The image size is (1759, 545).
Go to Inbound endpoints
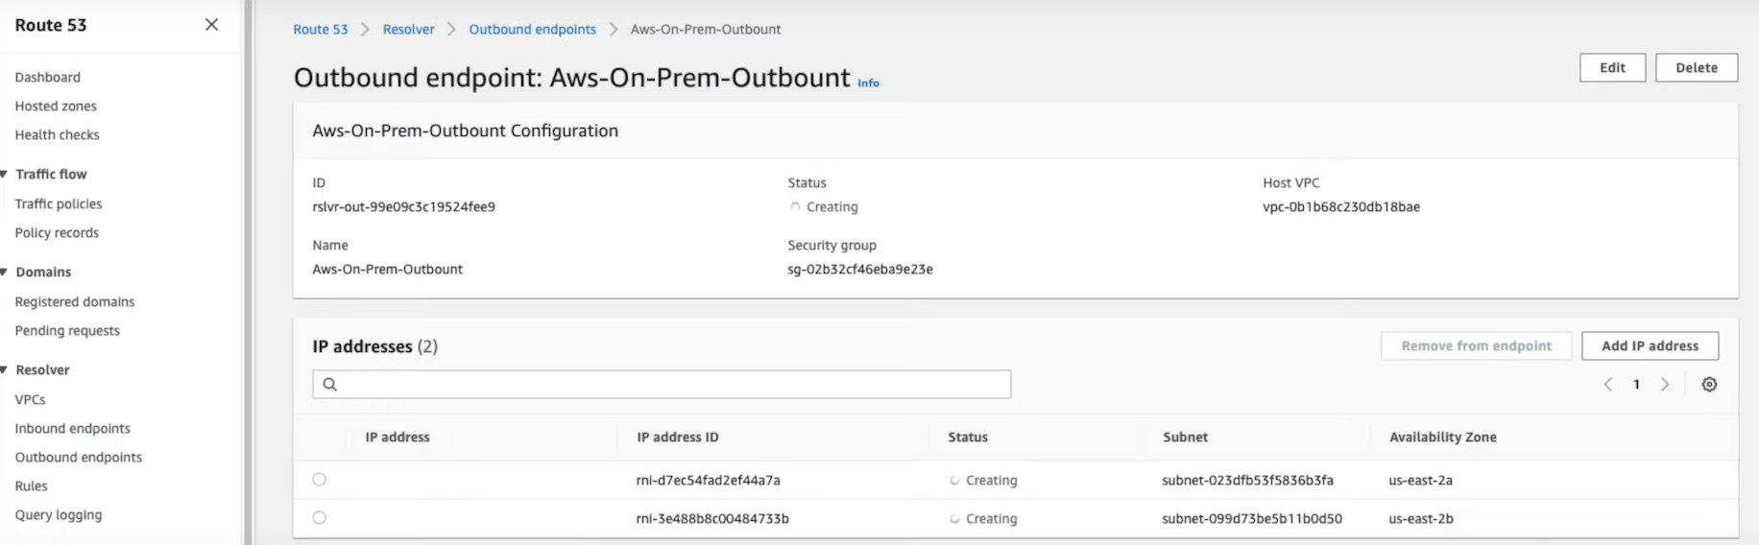(x=73, y=429)
